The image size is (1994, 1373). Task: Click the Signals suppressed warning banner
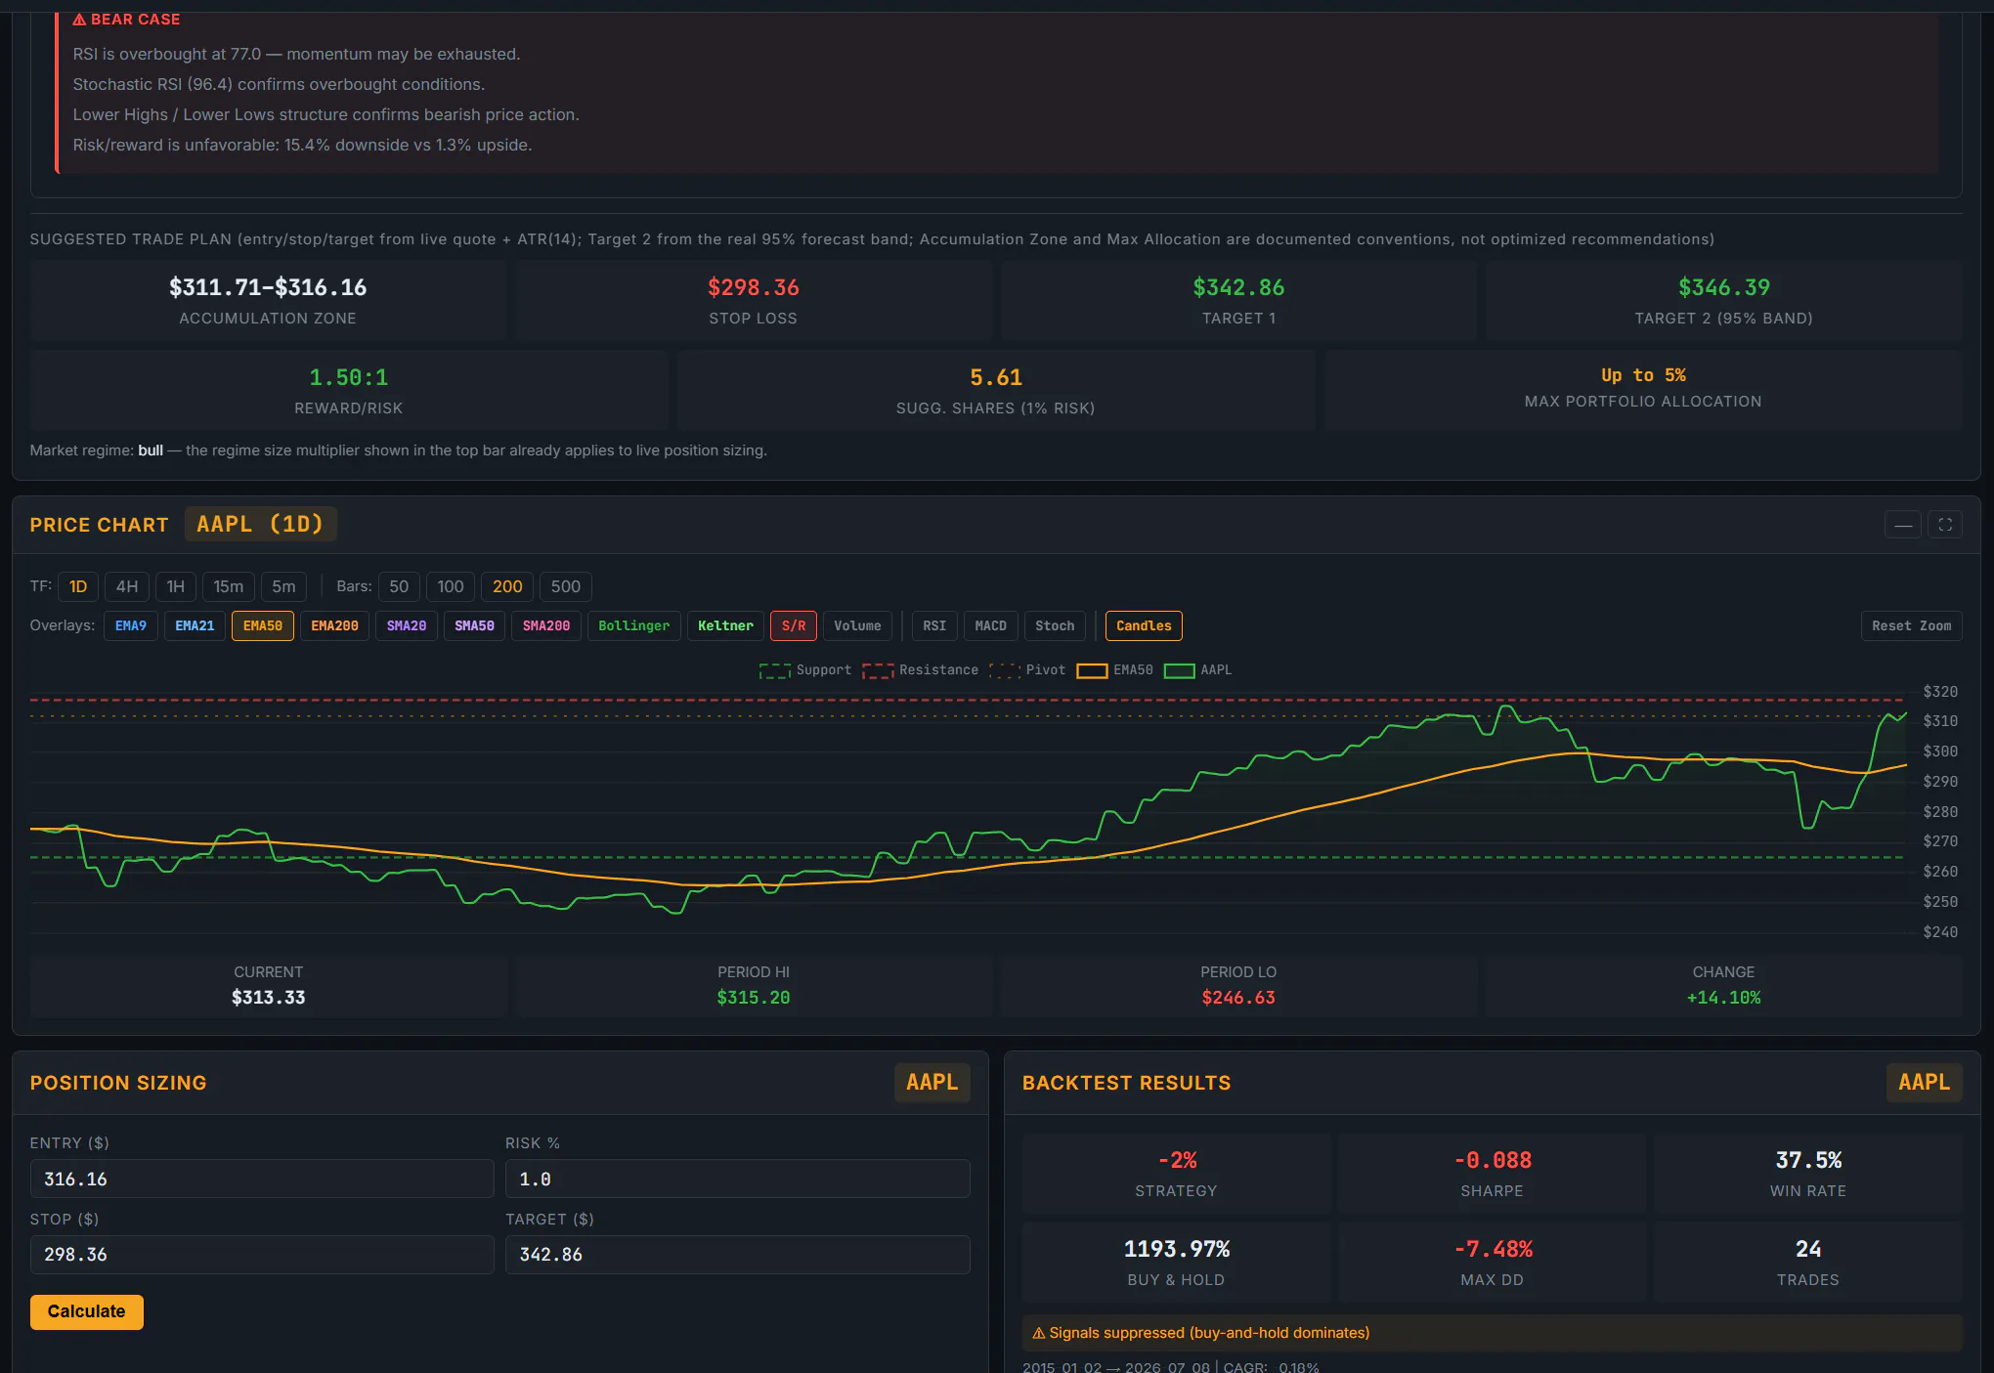pyautogui.click(x=1493, y=1333)
